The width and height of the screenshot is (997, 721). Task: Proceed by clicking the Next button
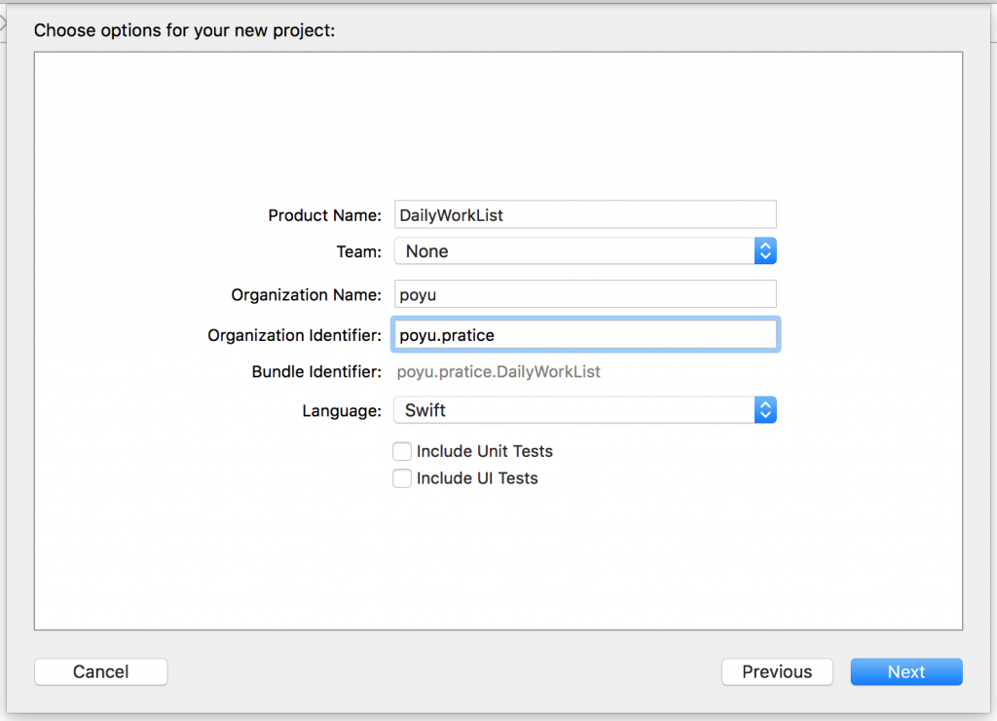pyautogui.click(x=905, y=671)
